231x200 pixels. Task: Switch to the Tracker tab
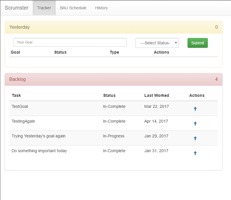[x=44, y=8]
